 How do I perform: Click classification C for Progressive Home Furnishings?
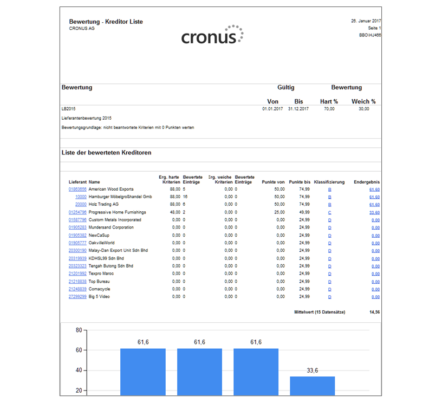point(329,213)
